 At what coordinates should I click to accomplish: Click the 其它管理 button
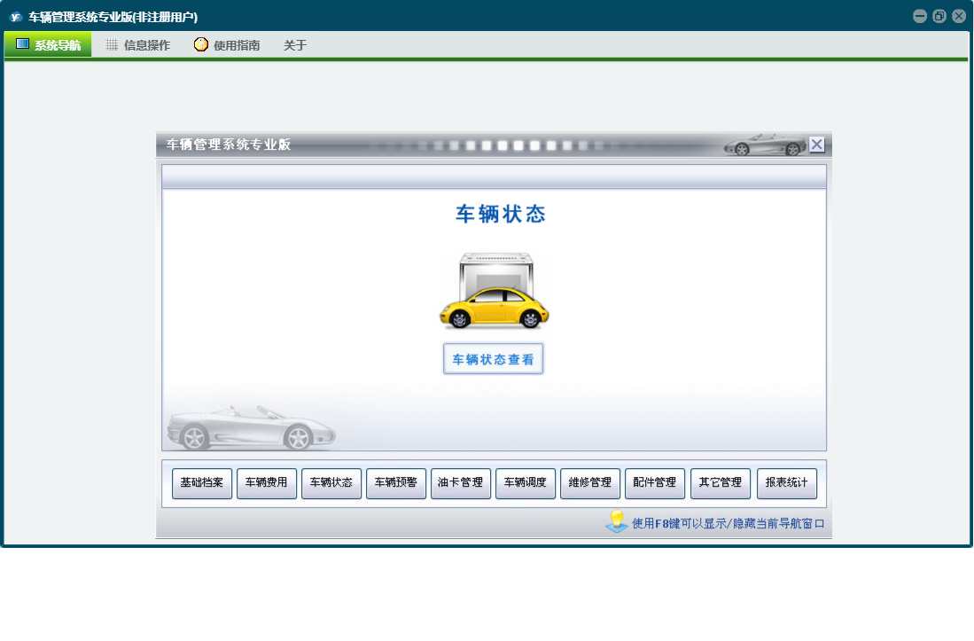[720, 483]
